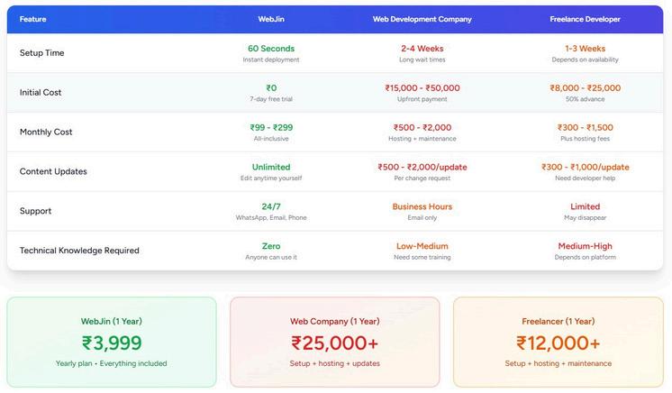672x393 pixels.
Task: Click the green 60 Seconds setup value
Action: pyautogui.click(x=271, y=49)
